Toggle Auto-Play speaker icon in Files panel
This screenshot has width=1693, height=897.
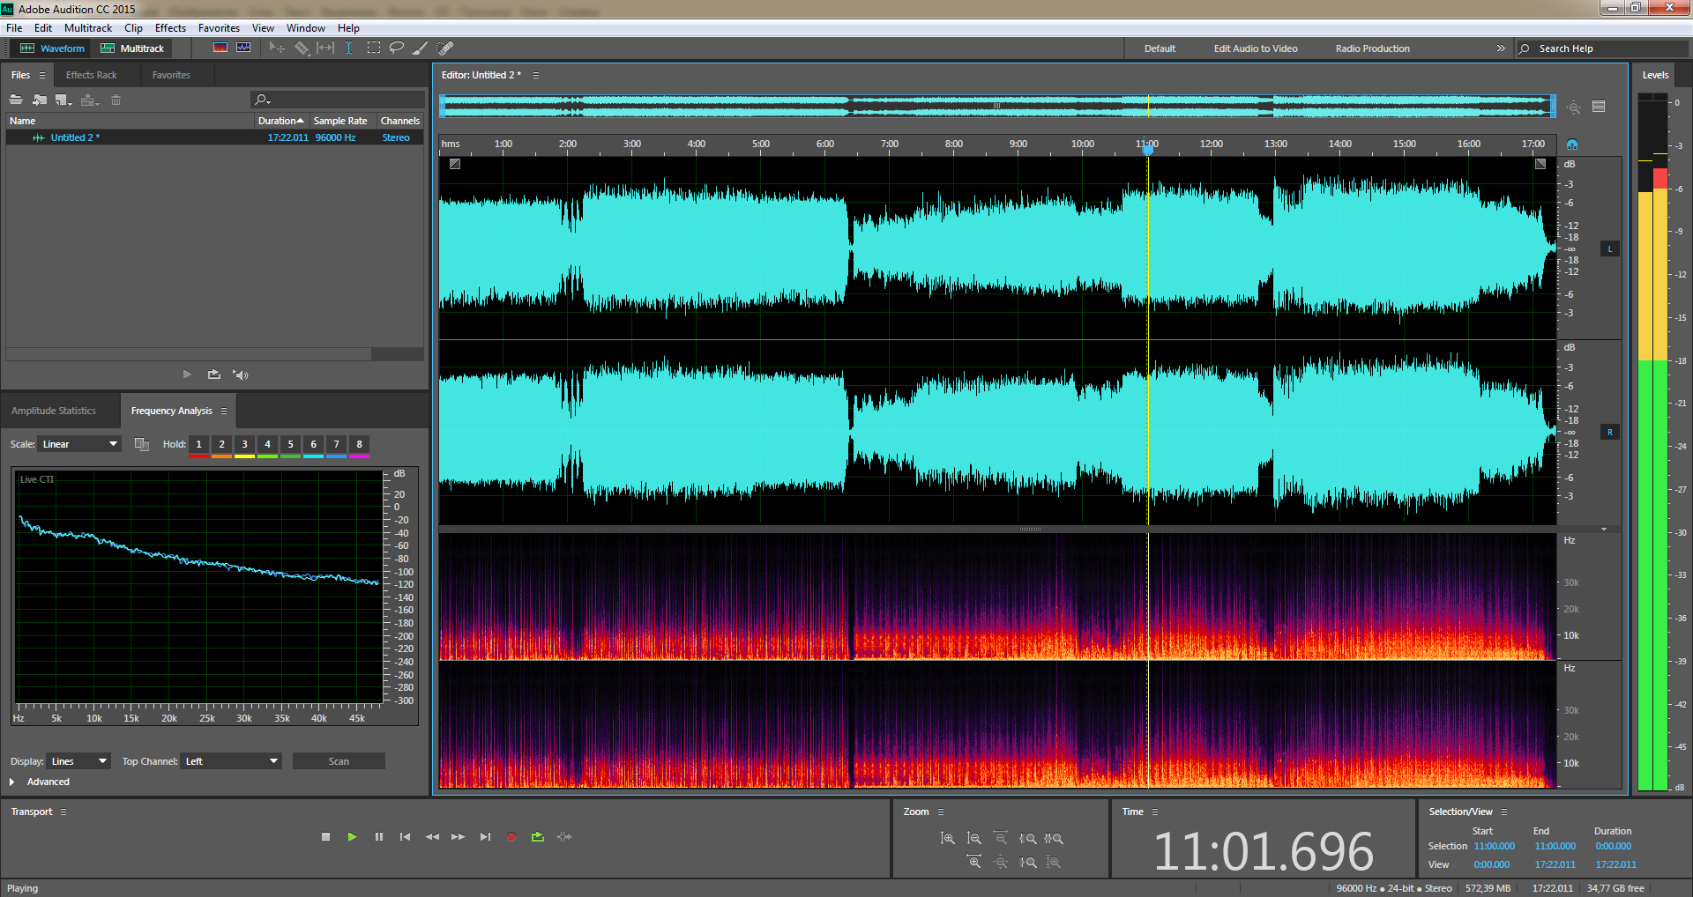[240, 374]
